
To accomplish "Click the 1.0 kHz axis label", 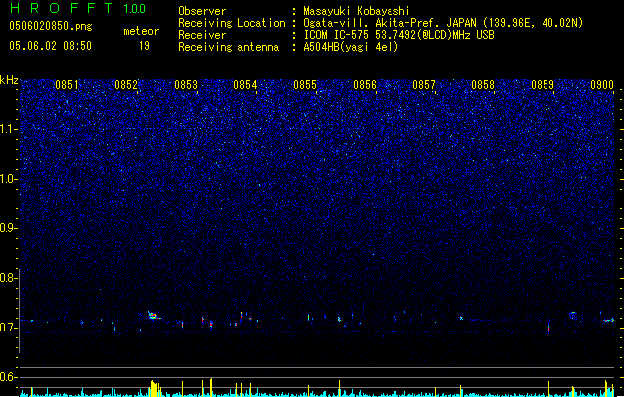I will coord(8,179).
